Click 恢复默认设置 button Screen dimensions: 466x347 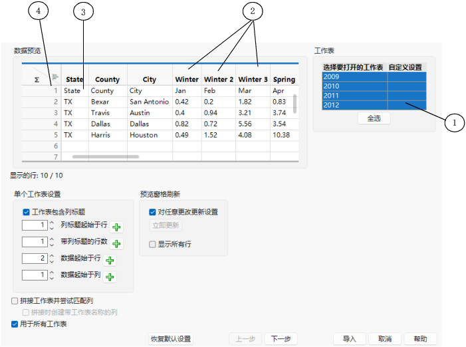(x=171, y=339)
